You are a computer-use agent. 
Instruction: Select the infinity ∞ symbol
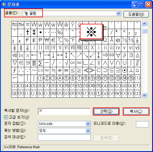point(79,63)
